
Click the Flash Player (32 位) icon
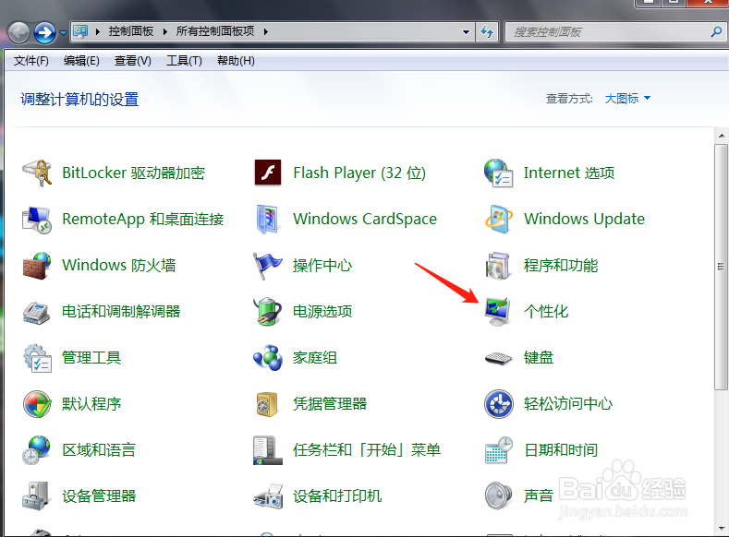pos(268,173)
